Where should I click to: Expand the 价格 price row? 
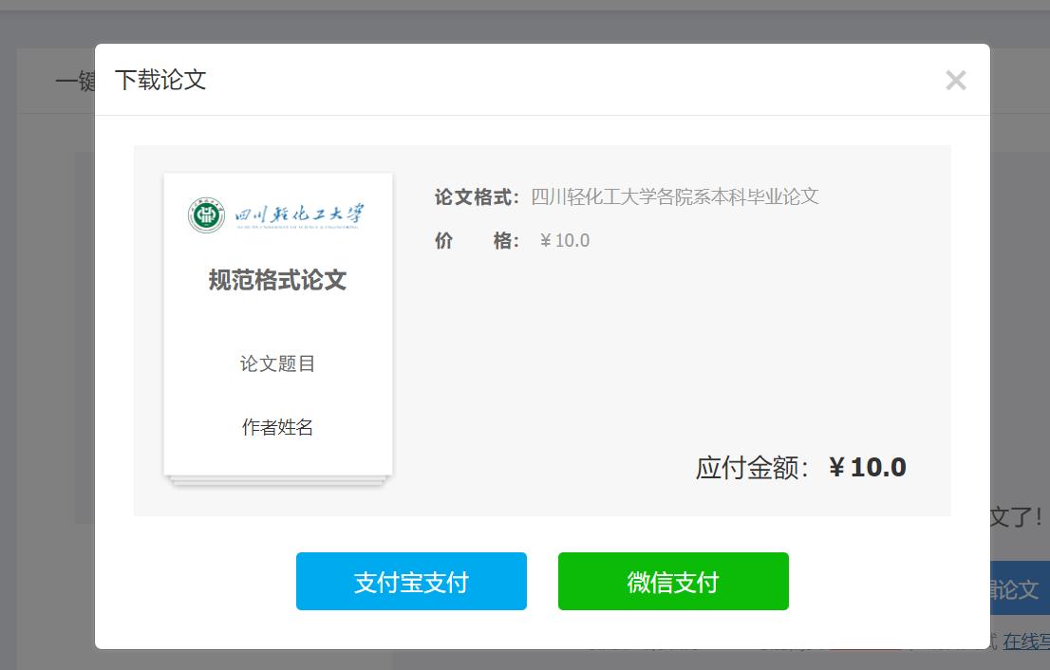coord(513,240)
